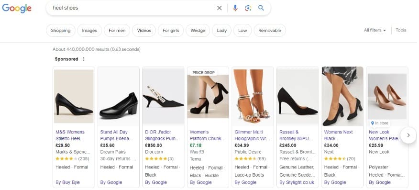The height and width of the screenshot is (190, 419).
Task: Click Public Desire star rating with 69 reviews
Action: [x=250, y=159]
